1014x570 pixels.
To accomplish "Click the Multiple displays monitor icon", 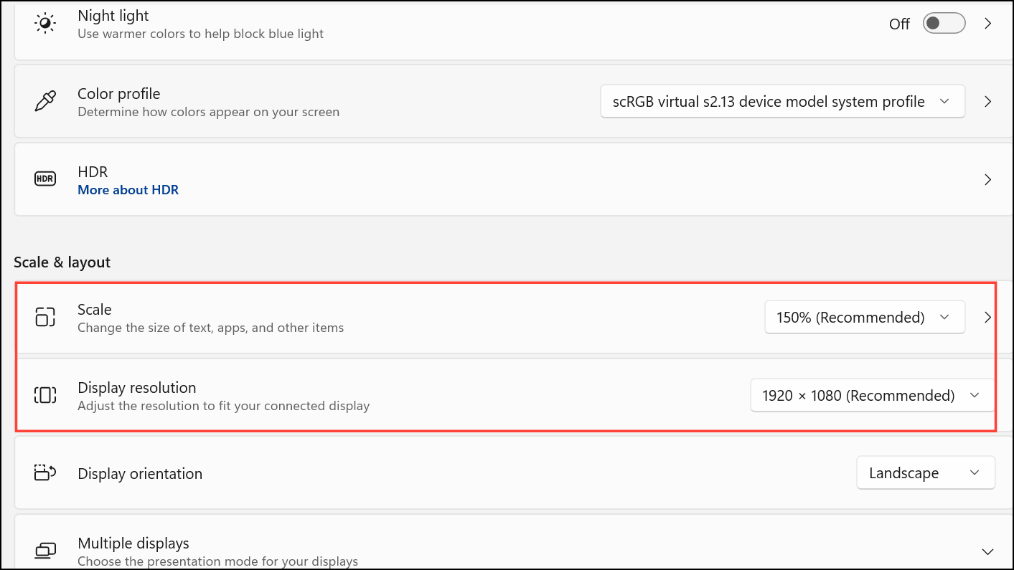I will pos(45,551).
